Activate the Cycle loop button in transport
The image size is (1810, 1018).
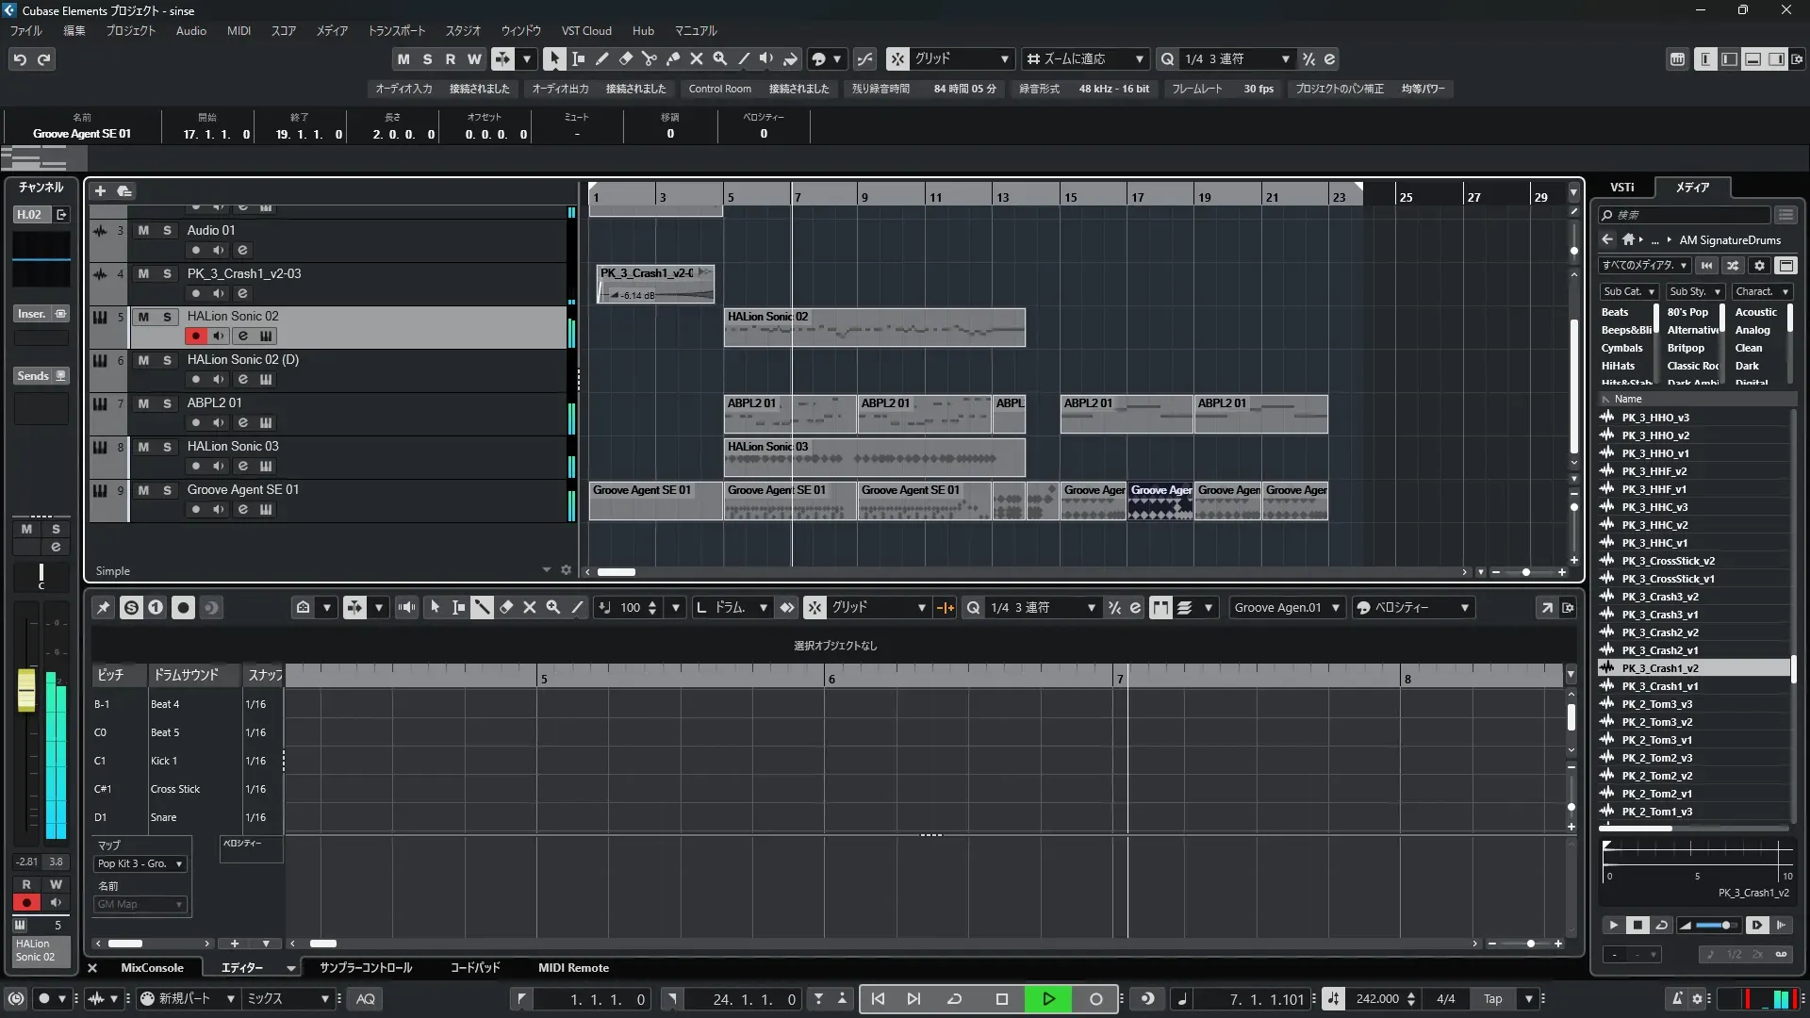tap(954, 999)
